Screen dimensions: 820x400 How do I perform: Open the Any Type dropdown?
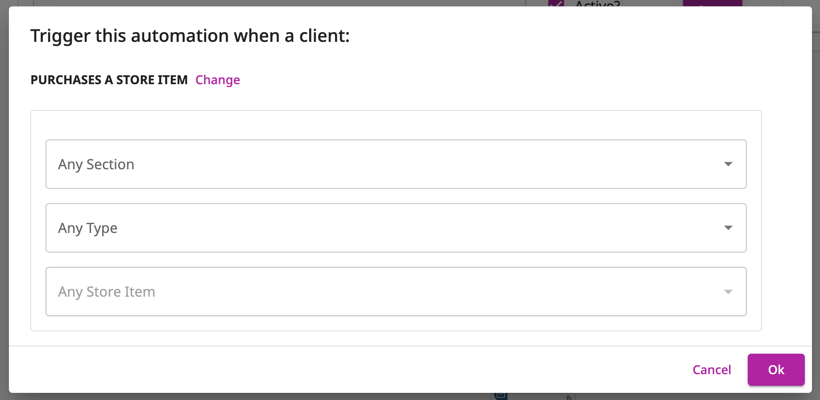tap(396, 228)
